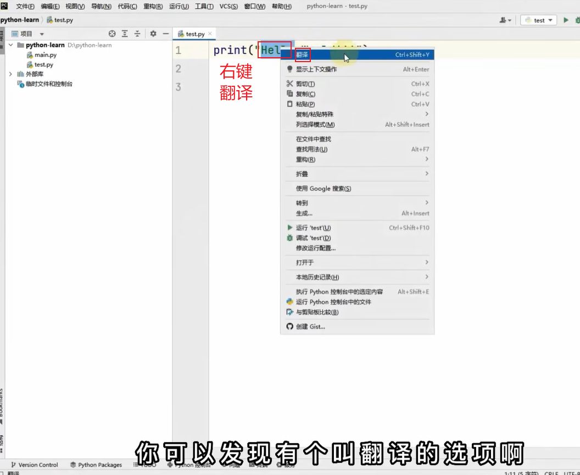Click the green Run button in toolbar

pyautogui.click(x=566, y=20)
